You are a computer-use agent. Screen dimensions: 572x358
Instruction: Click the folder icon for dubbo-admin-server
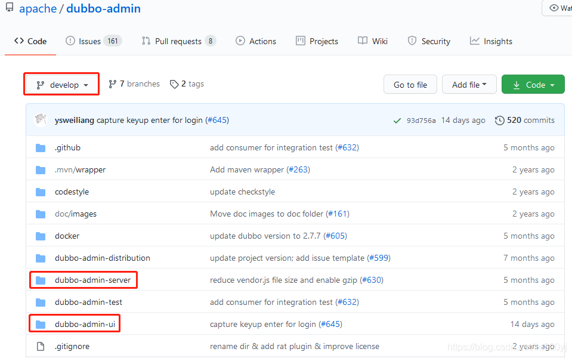(x=41, y=280)
